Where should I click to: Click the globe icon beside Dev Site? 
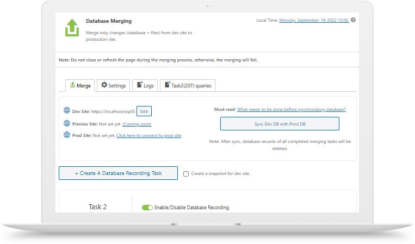coord(67,110)
